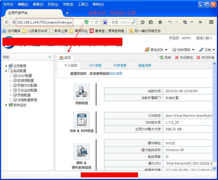Expand the LDAP配置 tree node
This screenshot has height=180, width=218.
[x=11, y=76]
